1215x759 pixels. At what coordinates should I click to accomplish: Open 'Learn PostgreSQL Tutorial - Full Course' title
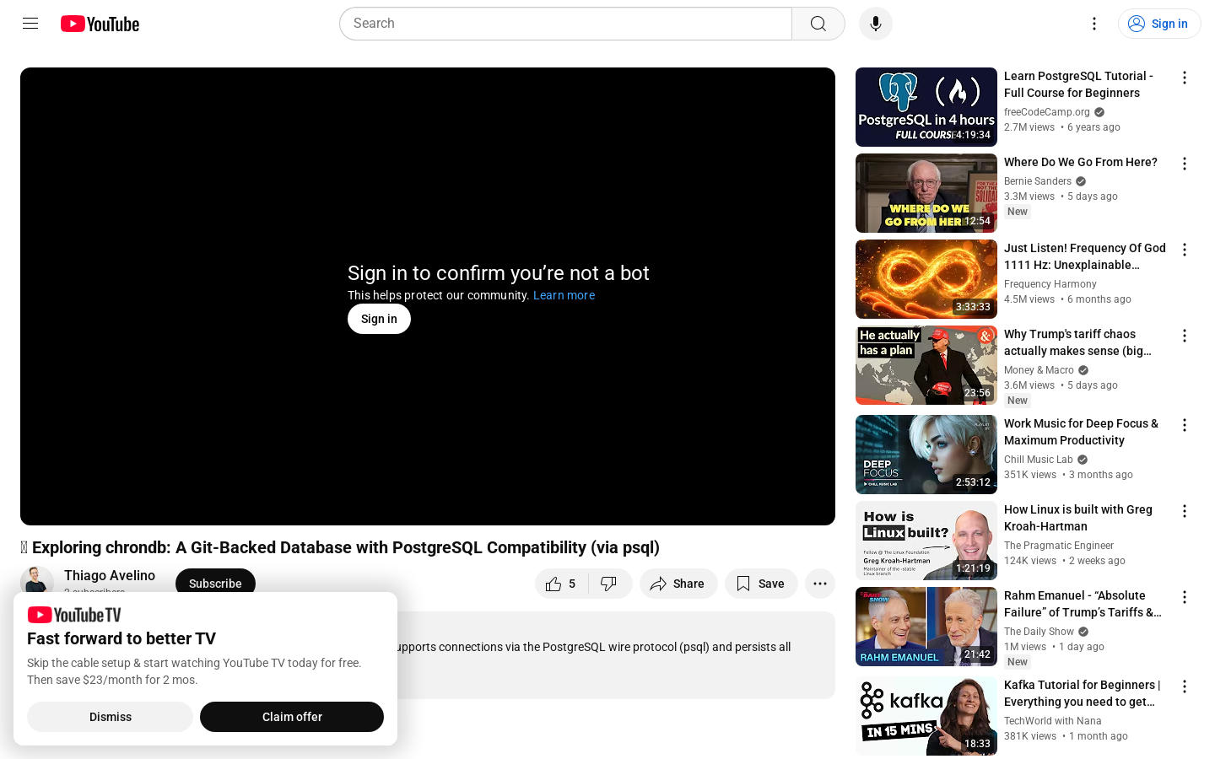click(1078, 84)
